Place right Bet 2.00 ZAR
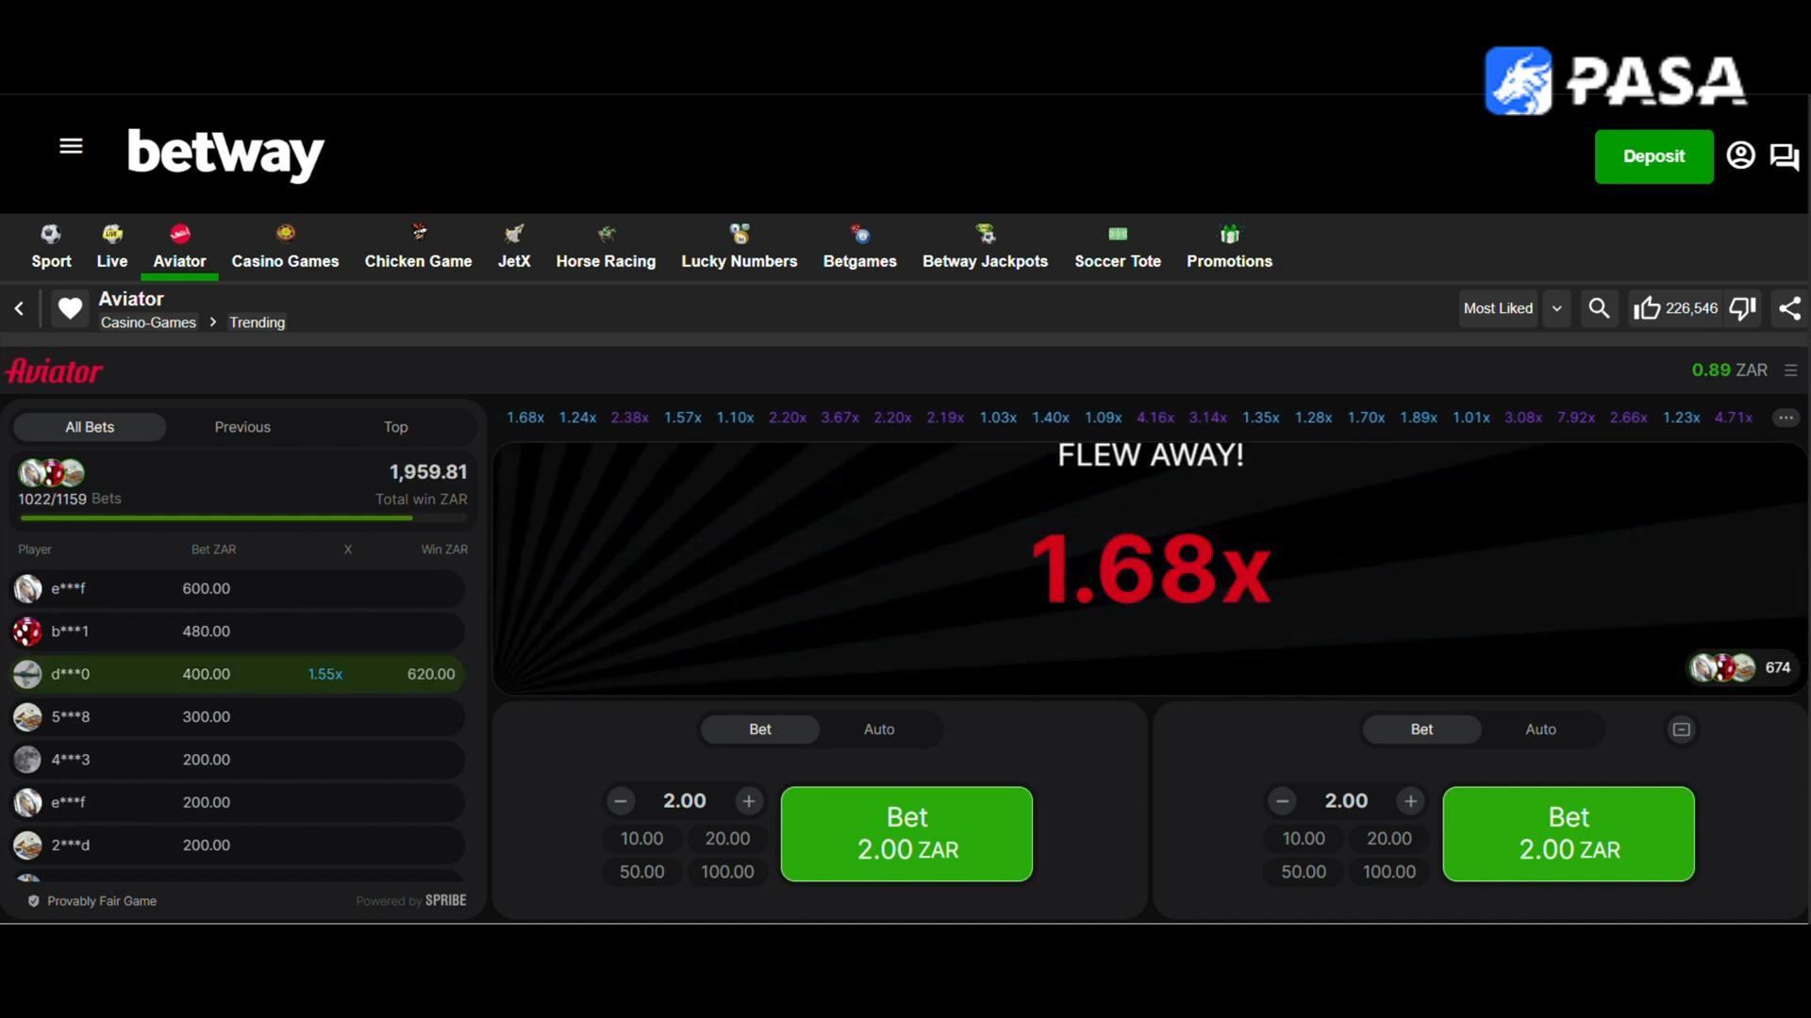Image resolution: width=1811 pixels, height=1018 pixels. [1569, 834]
